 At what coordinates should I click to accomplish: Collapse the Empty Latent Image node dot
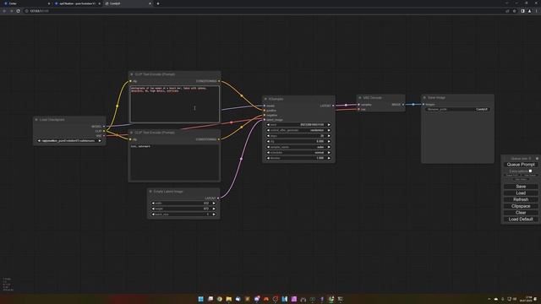(x=150, y=192)
